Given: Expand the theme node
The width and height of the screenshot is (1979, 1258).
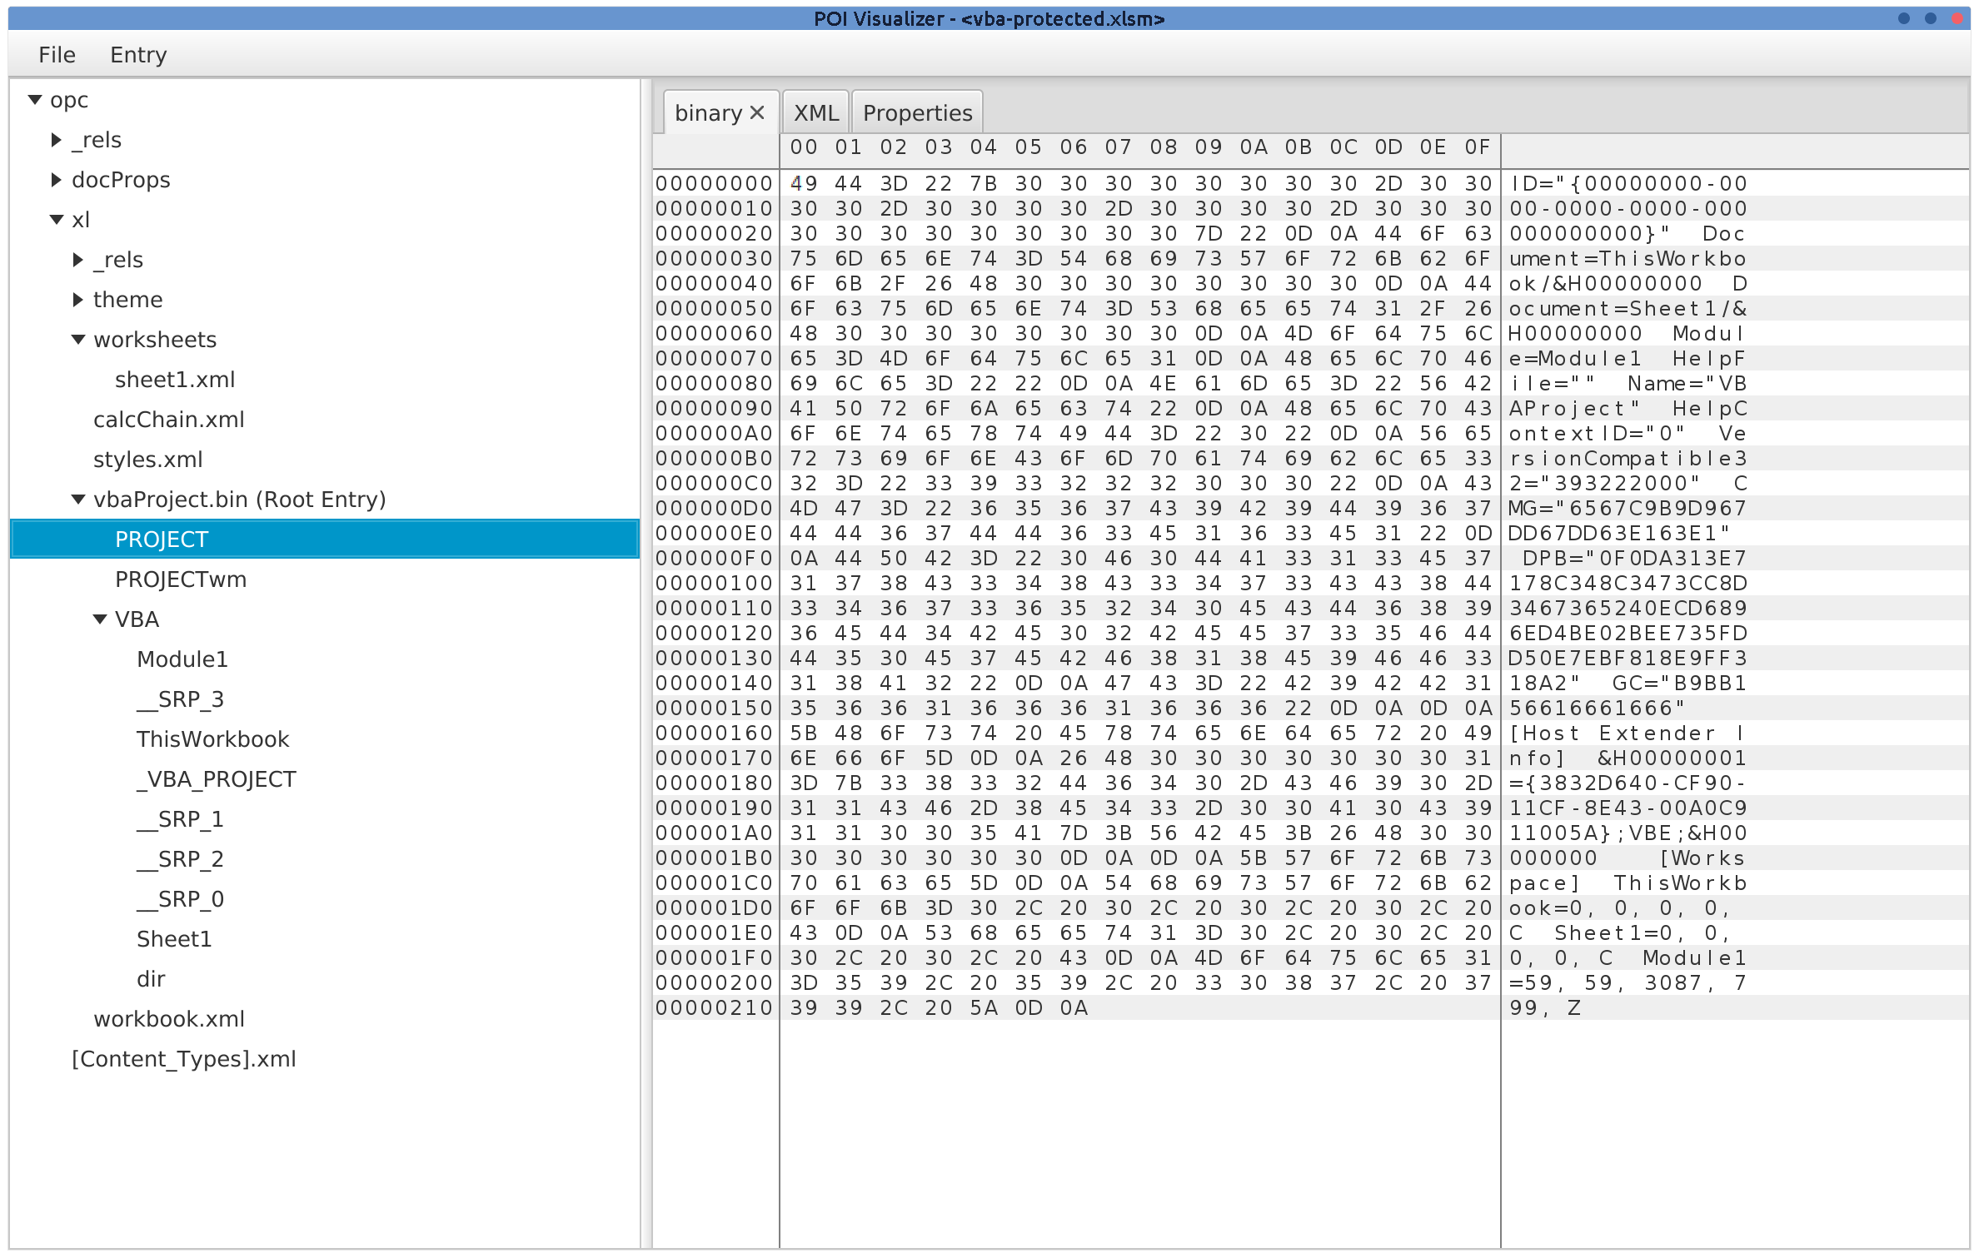Looking at the screenshot, I should [77, 298].
